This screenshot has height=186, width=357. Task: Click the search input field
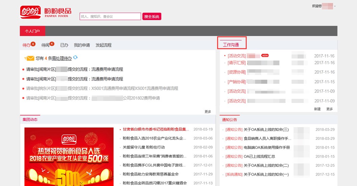(x=110, y=16)
